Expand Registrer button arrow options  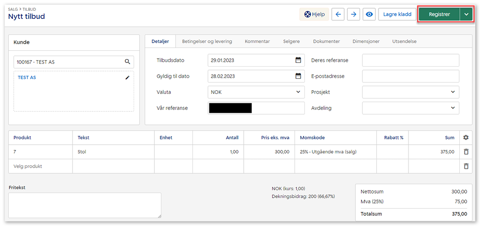click(x=466, y=15)
